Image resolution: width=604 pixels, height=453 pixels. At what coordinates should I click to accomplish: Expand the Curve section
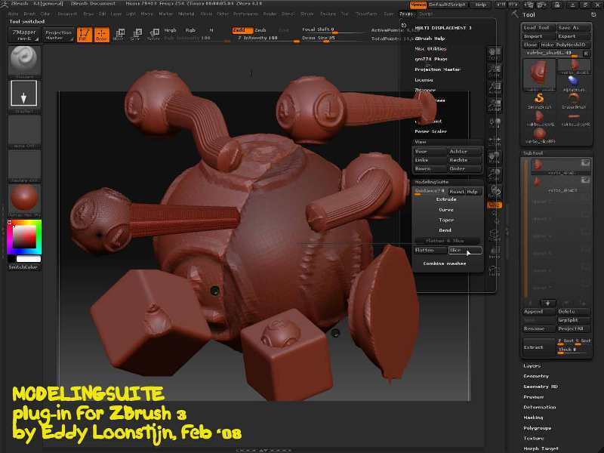pos(446,210)
